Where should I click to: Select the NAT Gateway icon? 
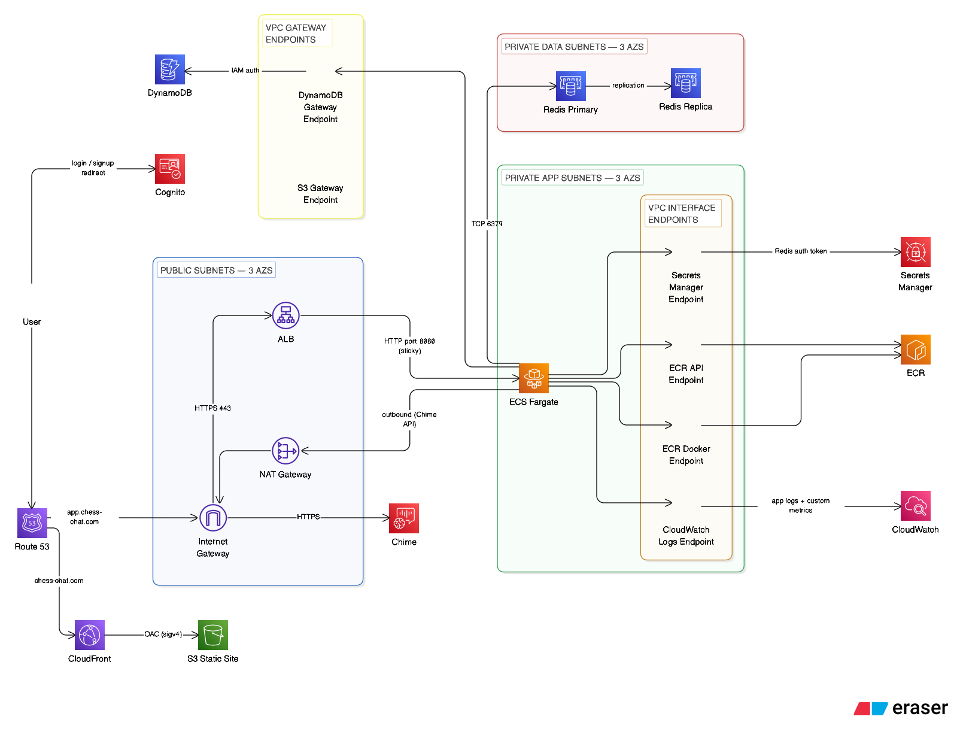[285, 451]
